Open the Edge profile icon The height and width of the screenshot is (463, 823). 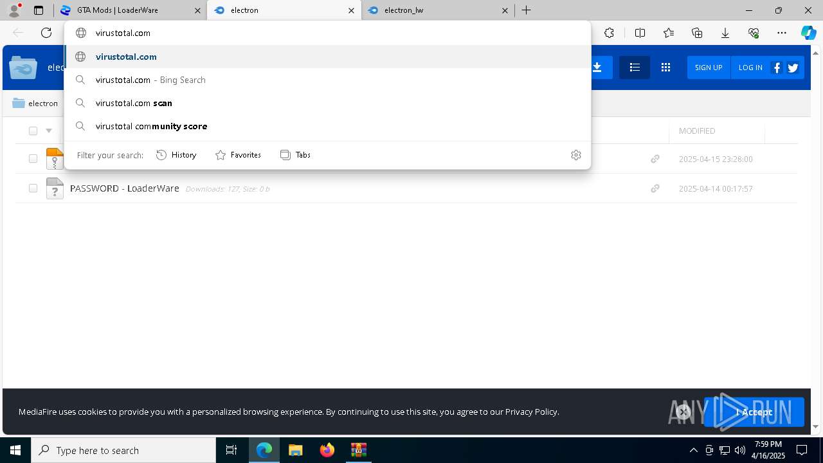(14, 10)
